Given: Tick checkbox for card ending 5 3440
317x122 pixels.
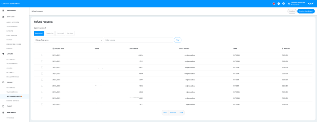Looking at the screenshot, I should point(42,92).
